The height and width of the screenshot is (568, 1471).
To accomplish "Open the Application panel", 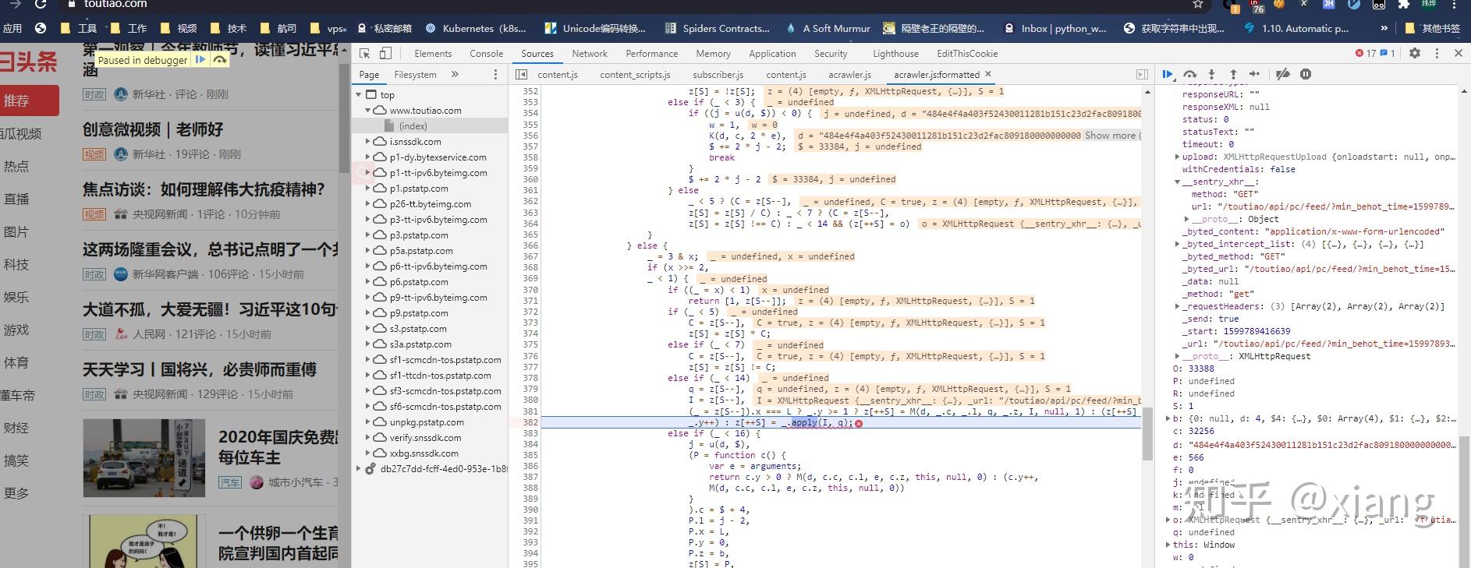I will click(x=772, y=54).
